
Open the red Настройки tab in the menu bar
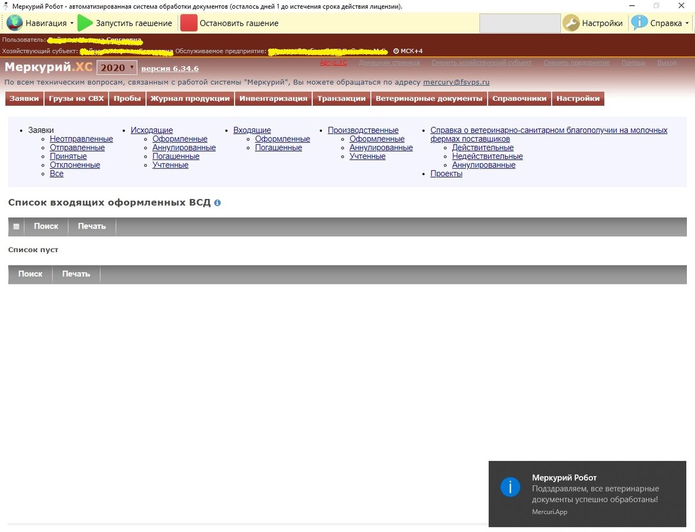pyautogui.click(x=578, y=99)
